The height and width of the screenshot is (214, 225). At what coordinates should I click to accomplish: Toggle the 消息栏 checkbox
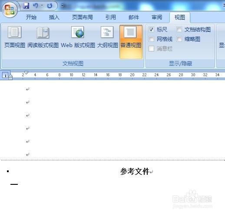point(151,49)
